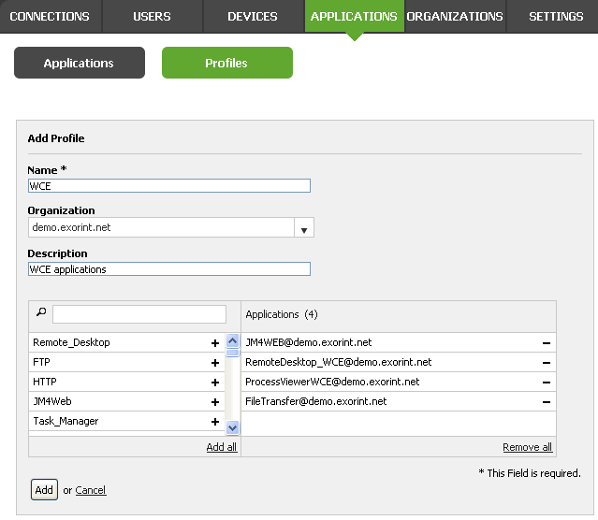Remove RemoteDesktop_WCE using minus icon

point(546,363)
